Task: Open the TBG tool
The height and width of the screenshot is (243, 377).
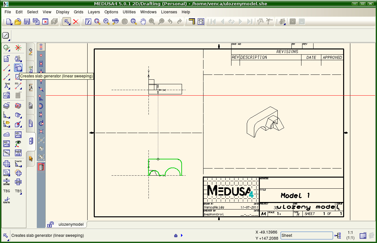Action: click(7, 191)
